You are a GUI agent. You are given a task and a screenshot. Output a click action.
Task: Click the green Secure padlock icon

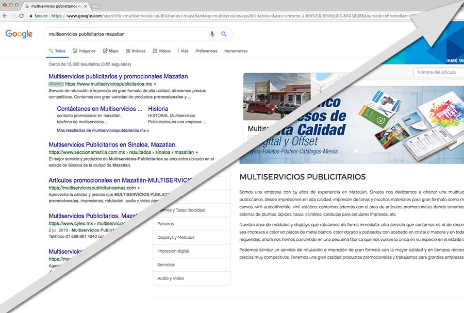point(31,16)
